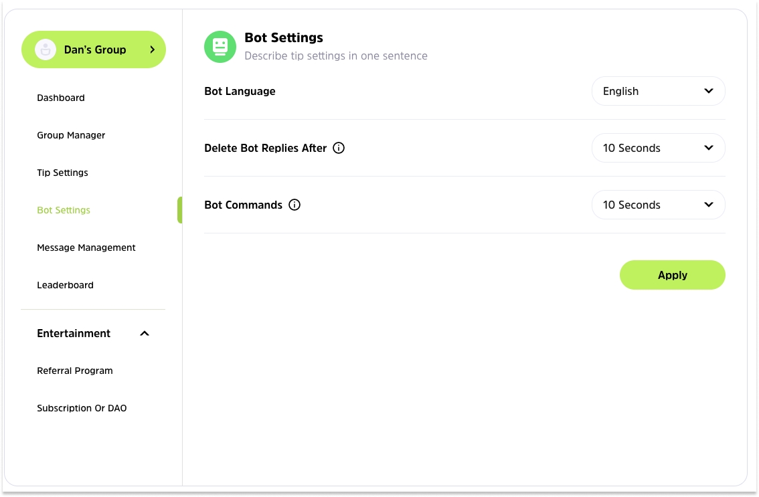The width and height of the screenshot is (759, 497).
Task: Open Message Management
Action: pos(86,247)
